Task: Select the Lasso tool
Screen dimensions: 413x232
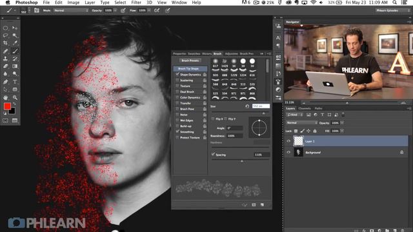Action: tap(5, 35)
